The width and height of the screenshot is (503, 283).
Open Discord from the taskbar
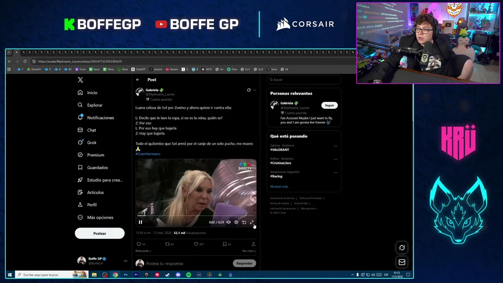pos(178,275)
